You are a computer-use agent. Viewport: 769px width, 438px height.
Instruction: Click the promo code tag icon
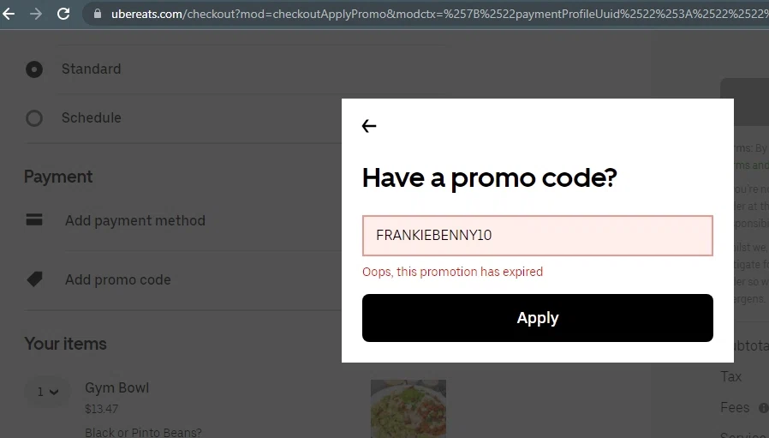tap(34, 279)
